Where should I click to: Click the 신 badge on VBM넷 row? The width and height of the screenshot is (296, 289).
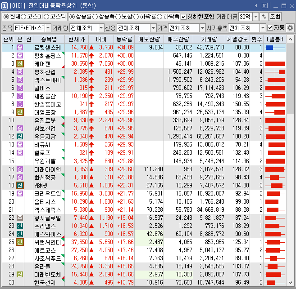coord(20,185)
